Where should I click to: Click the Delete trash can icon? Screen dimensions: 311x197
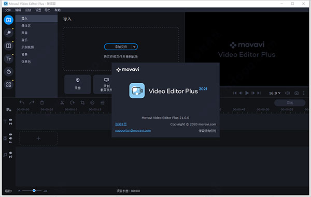42,103
